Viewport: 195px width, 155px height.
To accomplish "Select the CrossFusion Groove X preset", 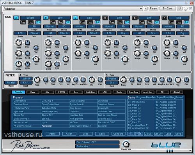I will click(83, 126).
